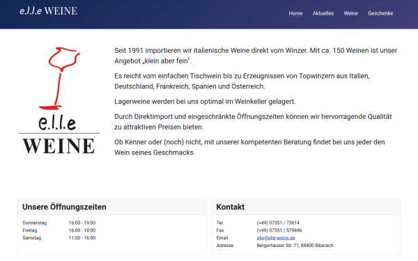The width and height of the screenshot is (418, 261).
Task: Click the address Bergerhauser Str. 71
Action: coord(295,245)
